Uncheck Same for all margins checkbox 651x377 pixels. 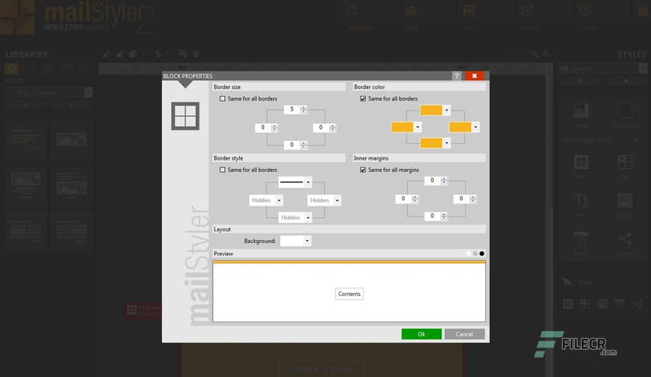tap(363, 170)
